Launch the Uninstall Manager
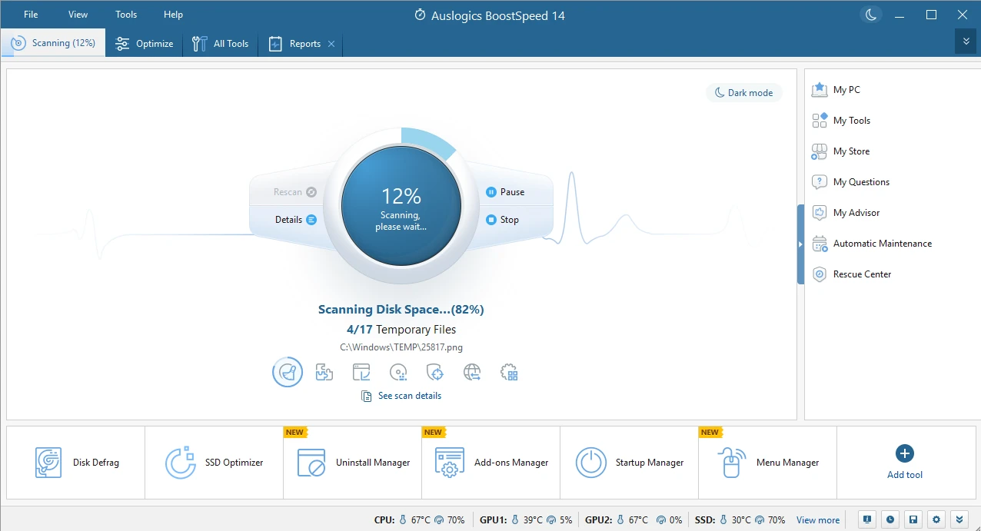 [351, 462]
